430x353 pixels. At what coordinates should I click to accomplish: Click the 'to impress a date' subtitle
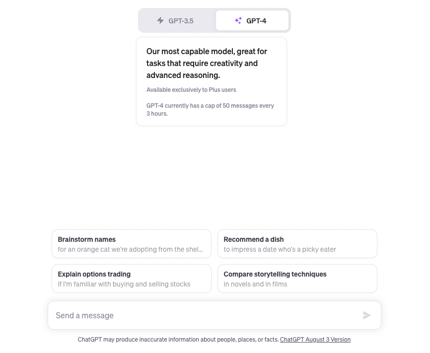click(x=280, y=249)
